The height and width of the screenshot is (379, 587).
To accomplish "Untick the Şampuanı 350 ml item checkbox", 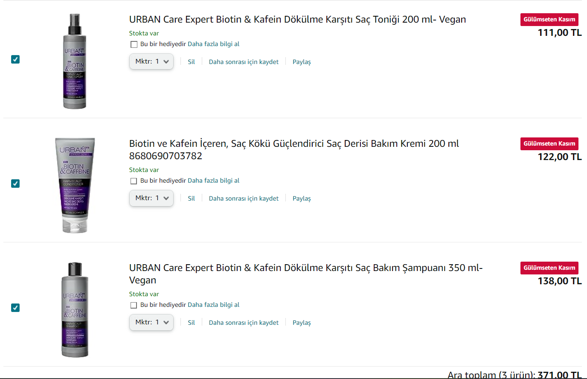I will [x=15, y=308].
